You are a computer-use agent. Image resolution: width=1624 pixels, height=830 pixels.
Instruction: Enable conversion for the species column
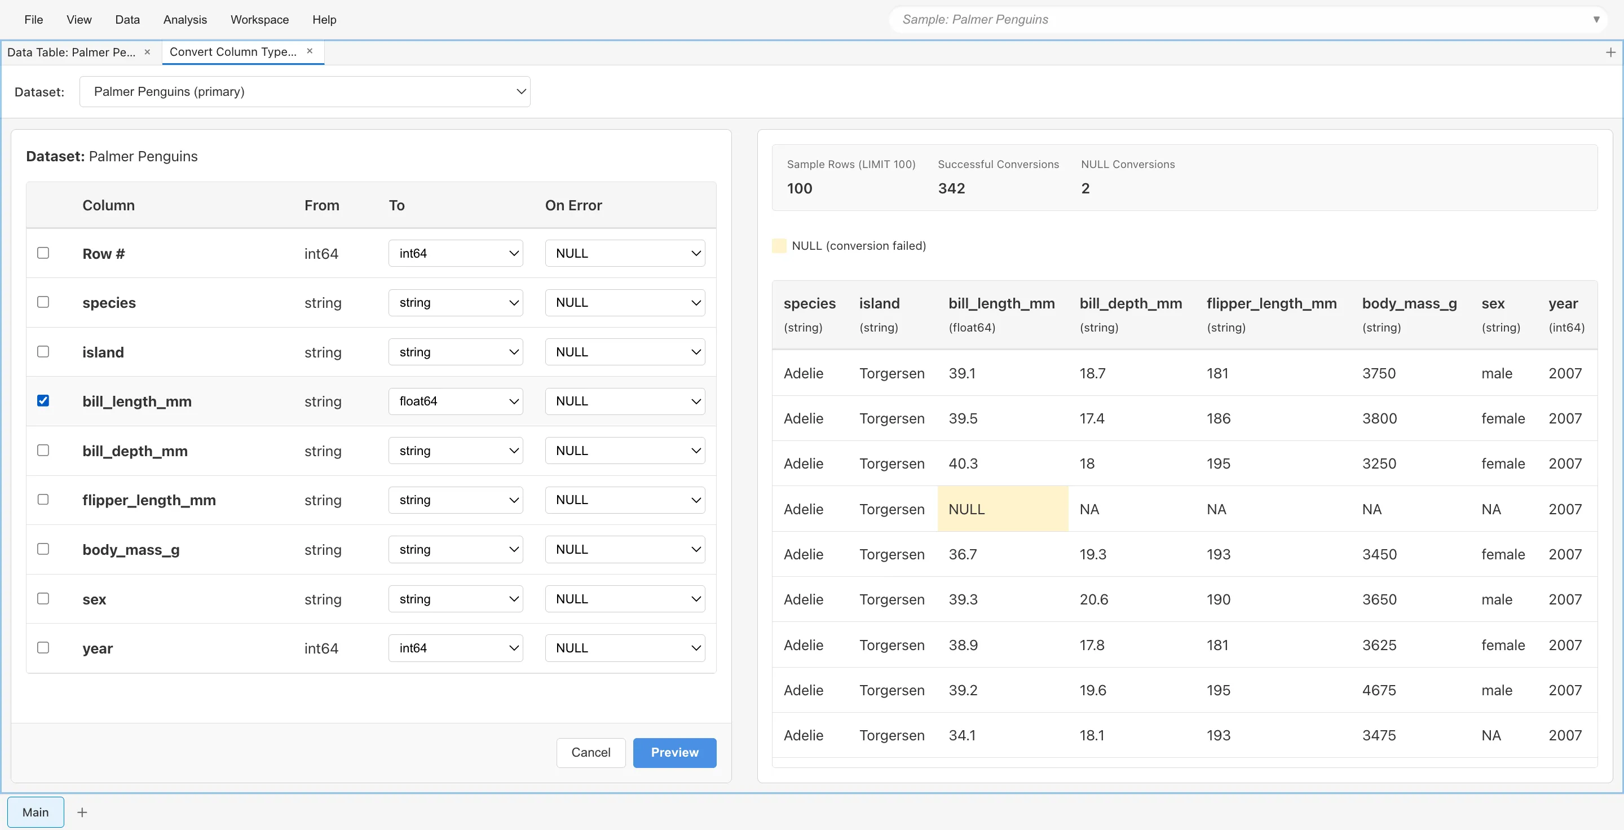click(43, 302)
